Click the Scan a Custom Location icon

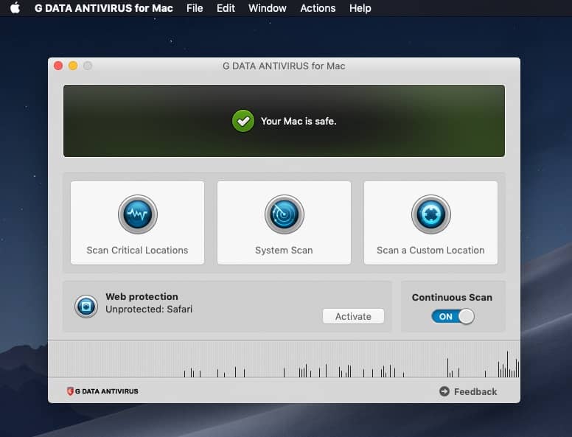[430, 214]
